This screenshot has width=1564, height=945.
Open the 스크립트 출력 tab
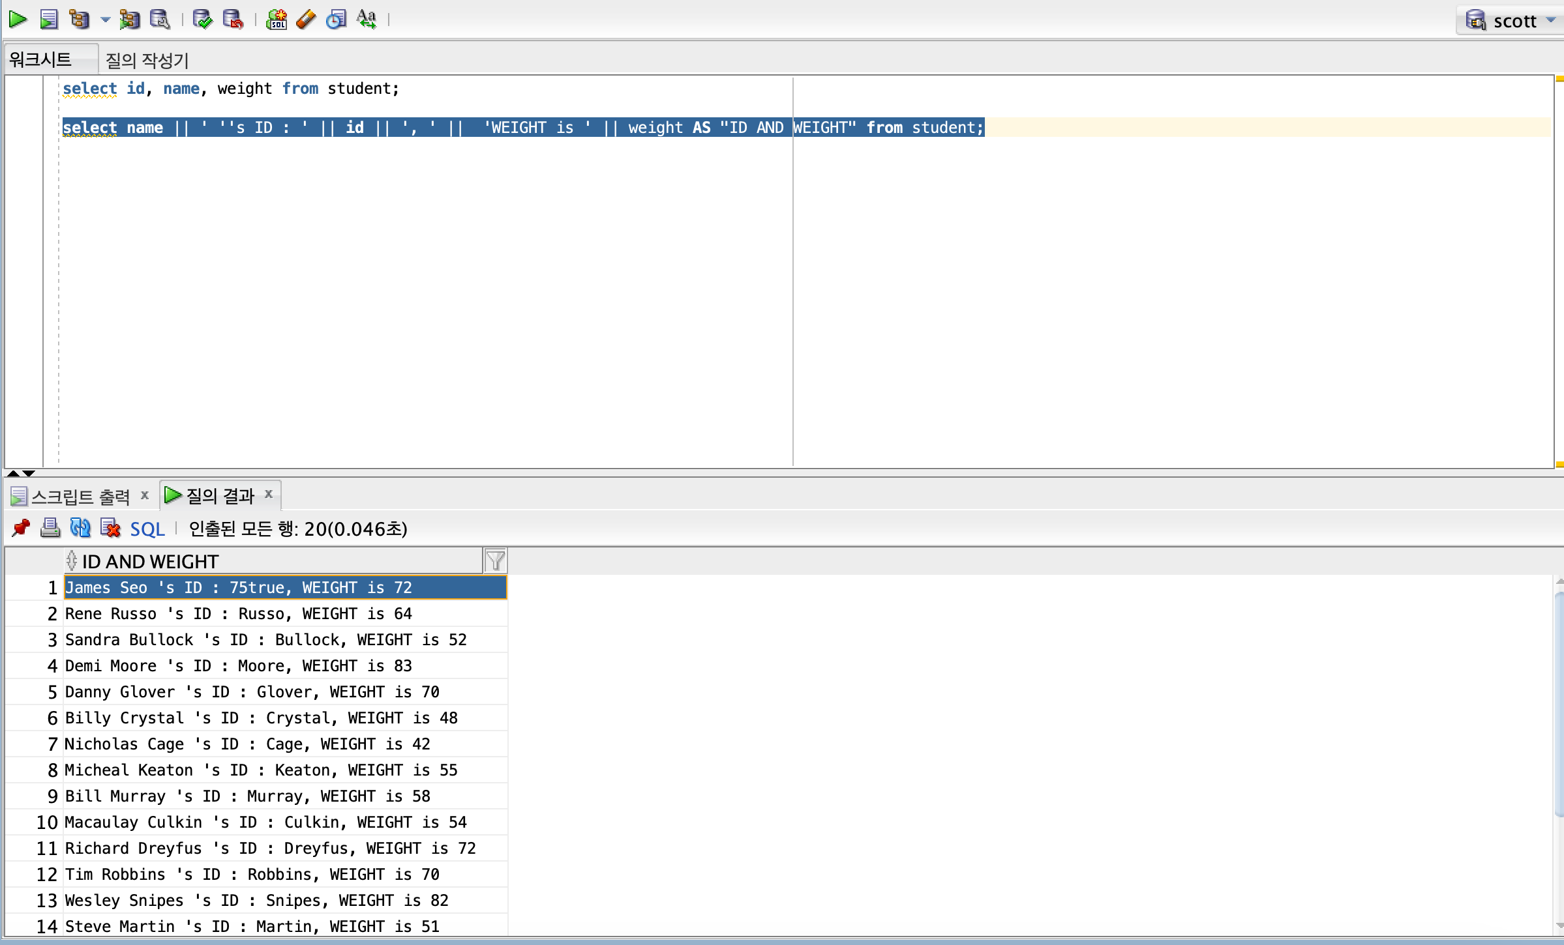coord(79,497)
